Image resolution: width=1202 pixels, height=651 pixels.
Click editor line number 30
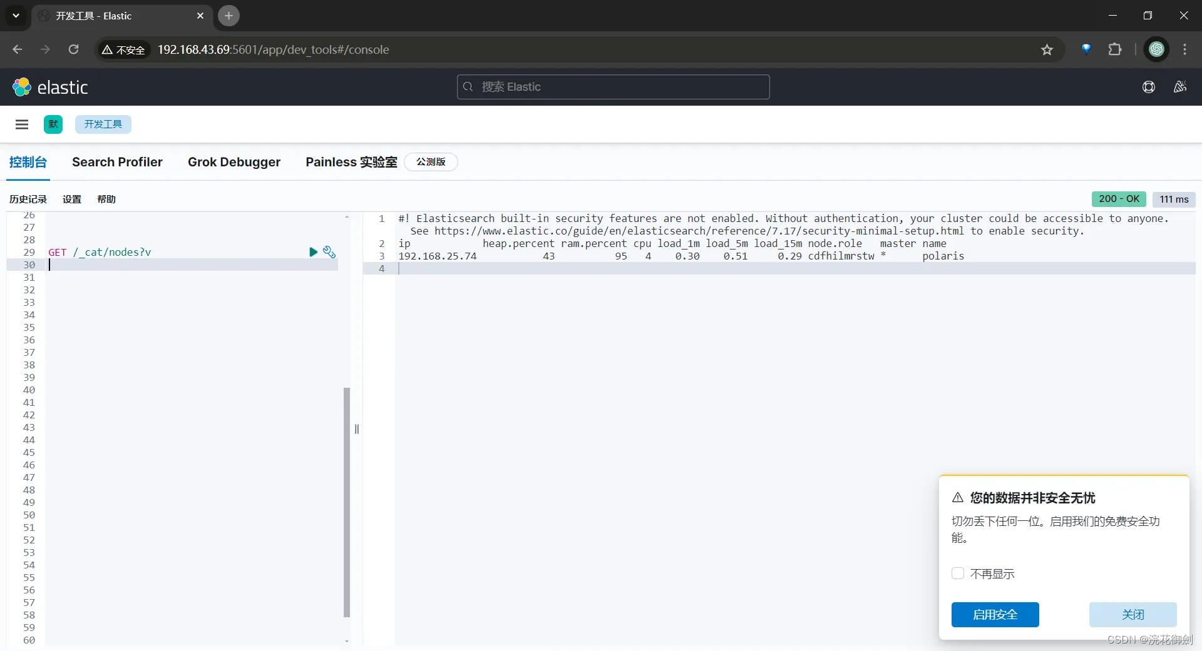click(29, 265)
